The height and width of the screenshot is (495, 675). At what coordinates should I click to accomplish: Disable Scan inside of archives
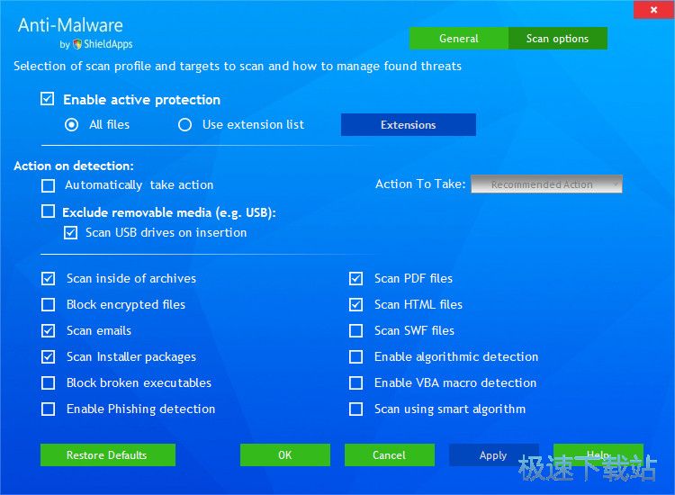click(x=49, y=279)
